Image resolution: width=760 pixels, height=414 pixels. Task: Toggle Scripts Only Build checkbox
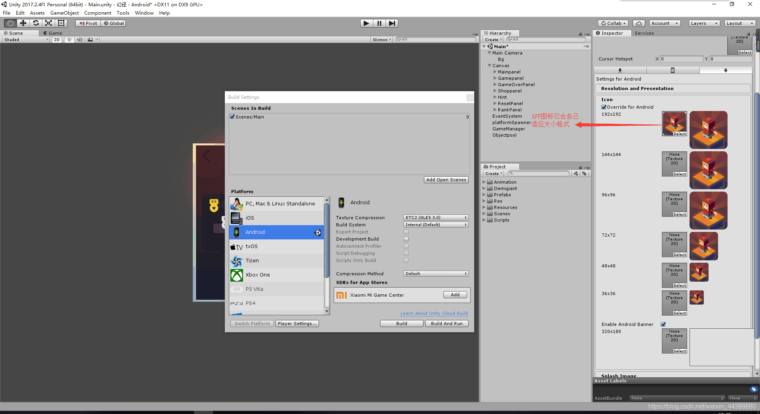coord(406,260)
